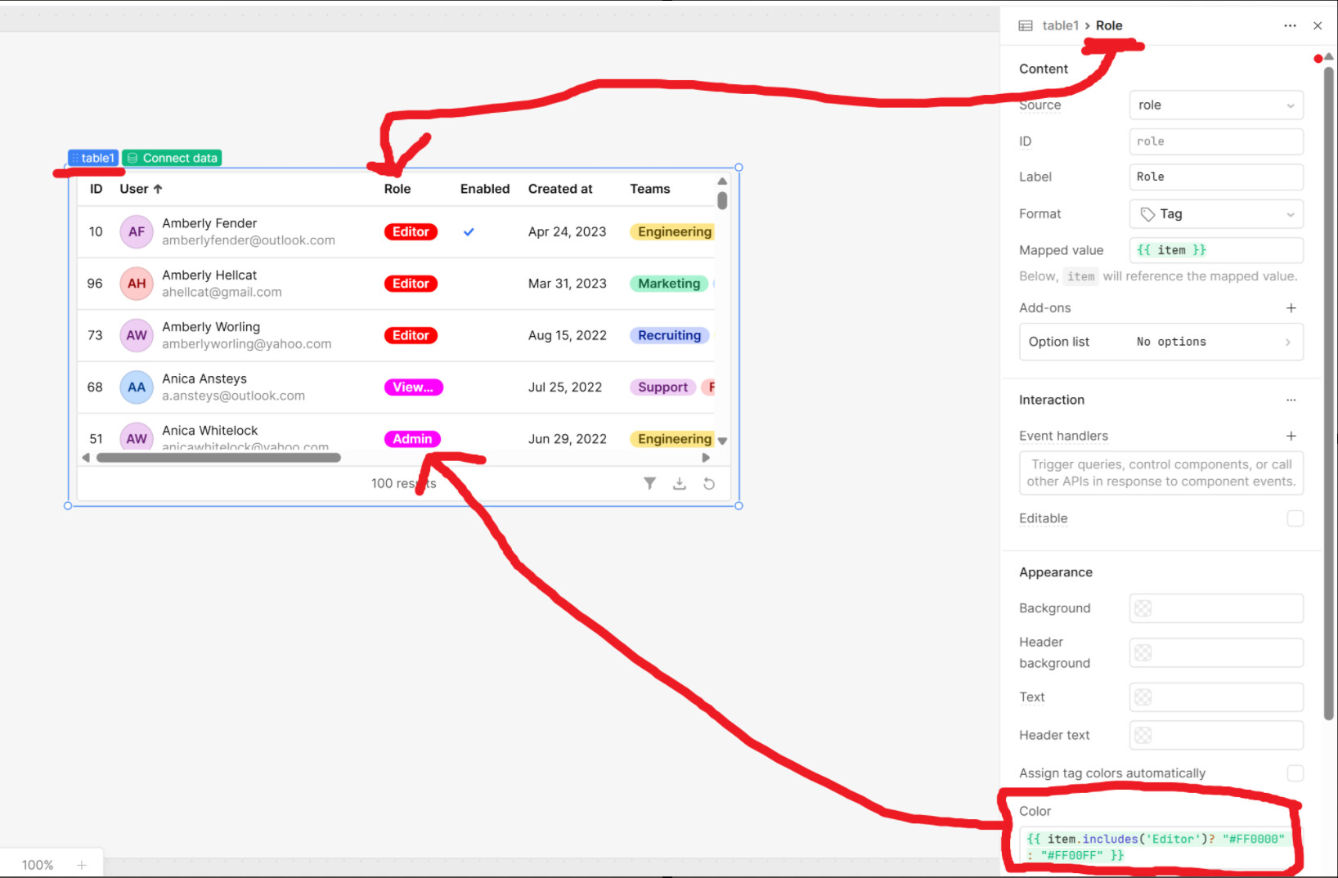Expand the Format dropdown set to Tag
1338x878 pixels.
coord(1215,214)
